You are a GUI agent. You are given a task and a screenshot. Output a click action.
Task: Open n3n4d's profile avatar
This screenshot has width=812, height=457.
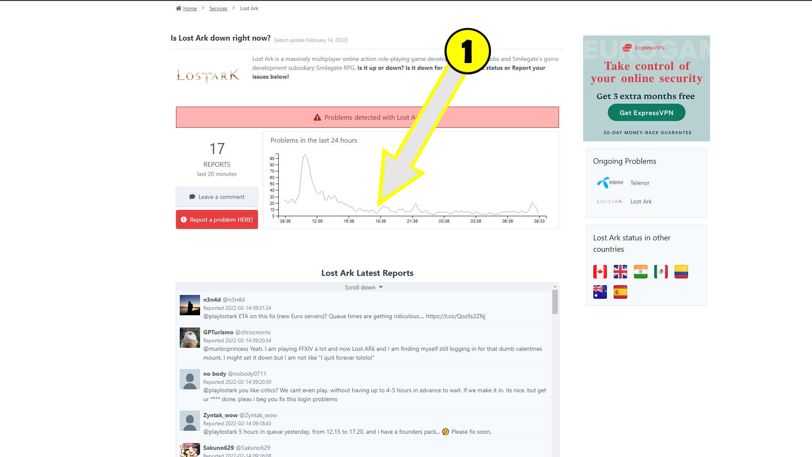[189, 305]
